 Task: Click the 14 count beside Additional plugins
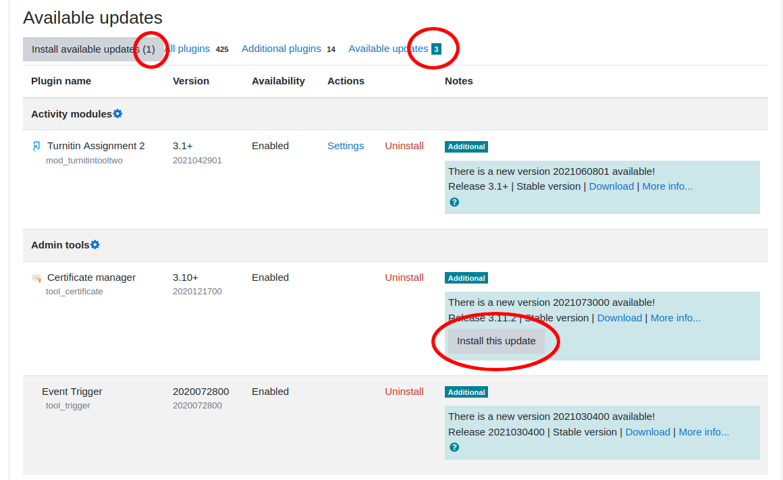(x=331, y=49)
